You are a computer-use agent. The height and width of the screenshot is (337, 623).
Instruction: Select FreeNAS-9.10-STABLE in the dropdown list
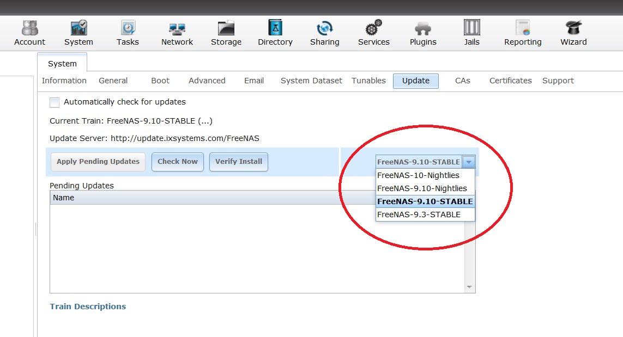pyautogui.click(x=425, y=201)
